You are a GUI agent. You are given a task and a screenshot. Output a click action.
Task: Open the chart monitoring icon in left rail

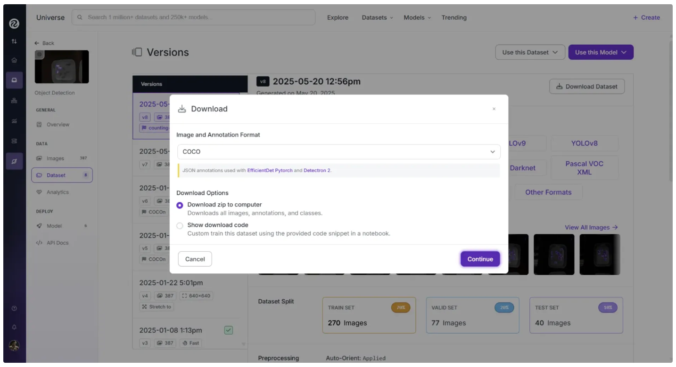tap(14, 121)
